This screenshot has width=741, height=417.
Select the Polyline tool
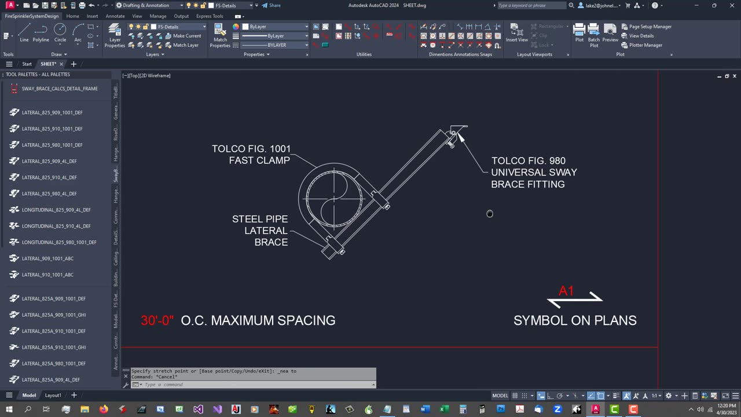41,32
